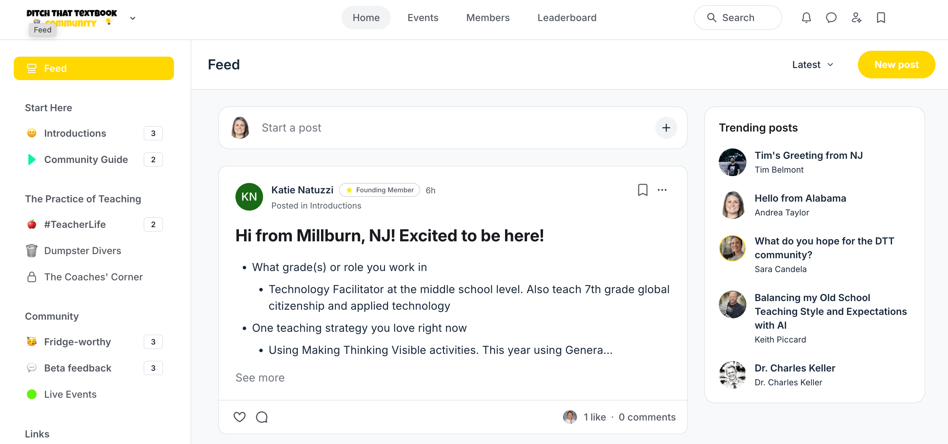Click the invite member person icon

(x=856, y=17)
